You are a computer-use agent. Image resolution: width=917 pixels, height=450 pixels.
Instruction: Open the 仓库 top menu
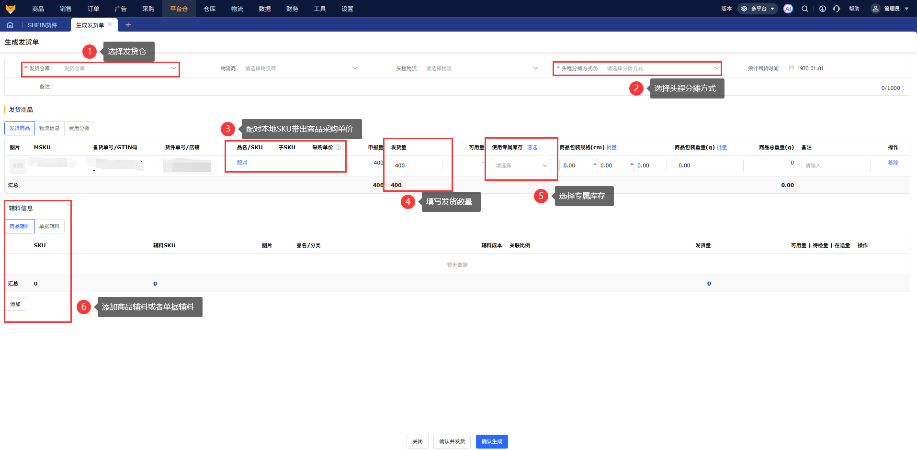click(209, 9)
